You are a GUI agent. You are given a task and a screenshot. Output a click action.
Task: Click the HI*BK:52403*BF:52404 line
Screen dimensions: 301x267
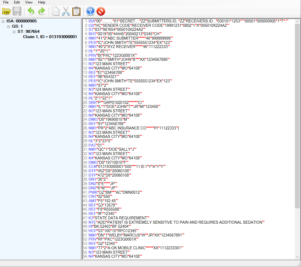point(110,227)
